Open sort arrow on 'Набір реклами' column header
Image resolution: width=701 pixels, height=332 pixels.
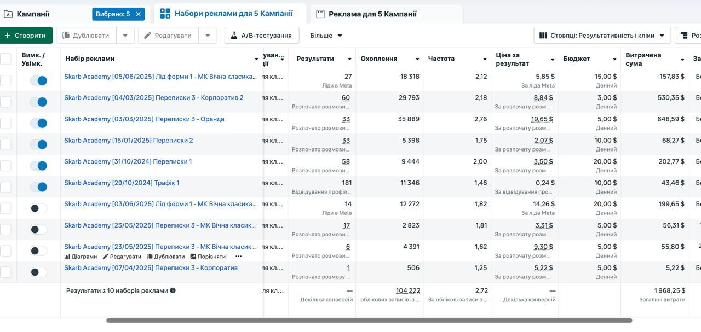pyautogui.click(x=256, y=59)
